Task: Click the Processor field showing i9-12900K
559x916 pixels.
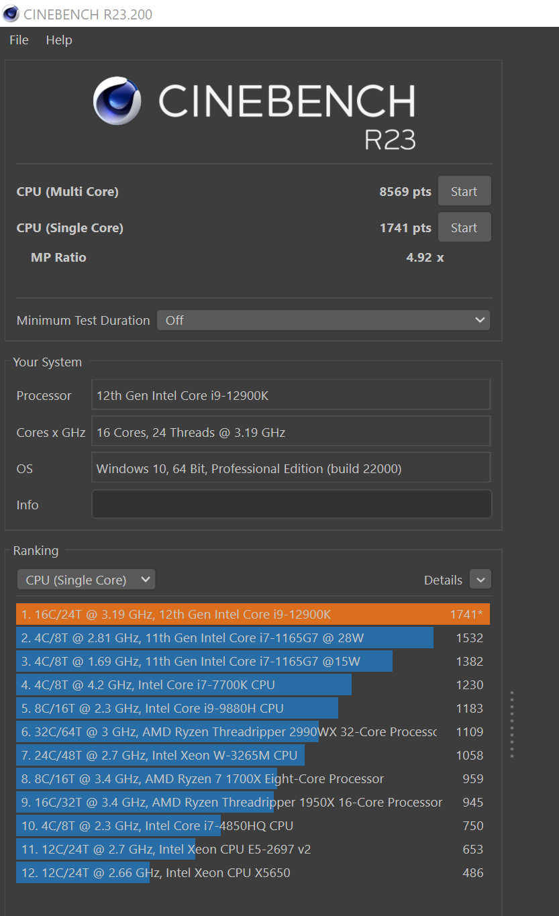Action: tap(291, 395)
